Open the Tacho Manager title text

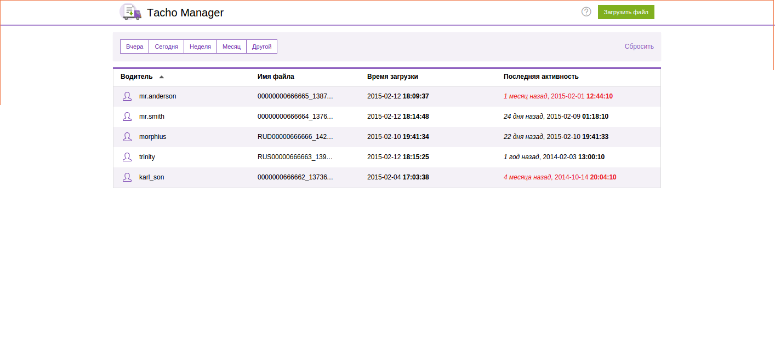[185, 13]
